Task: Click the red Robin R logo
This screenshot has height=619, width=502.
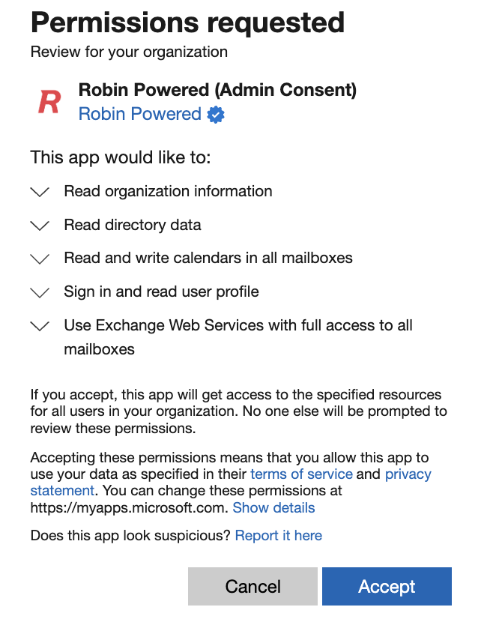Action: 49,102
